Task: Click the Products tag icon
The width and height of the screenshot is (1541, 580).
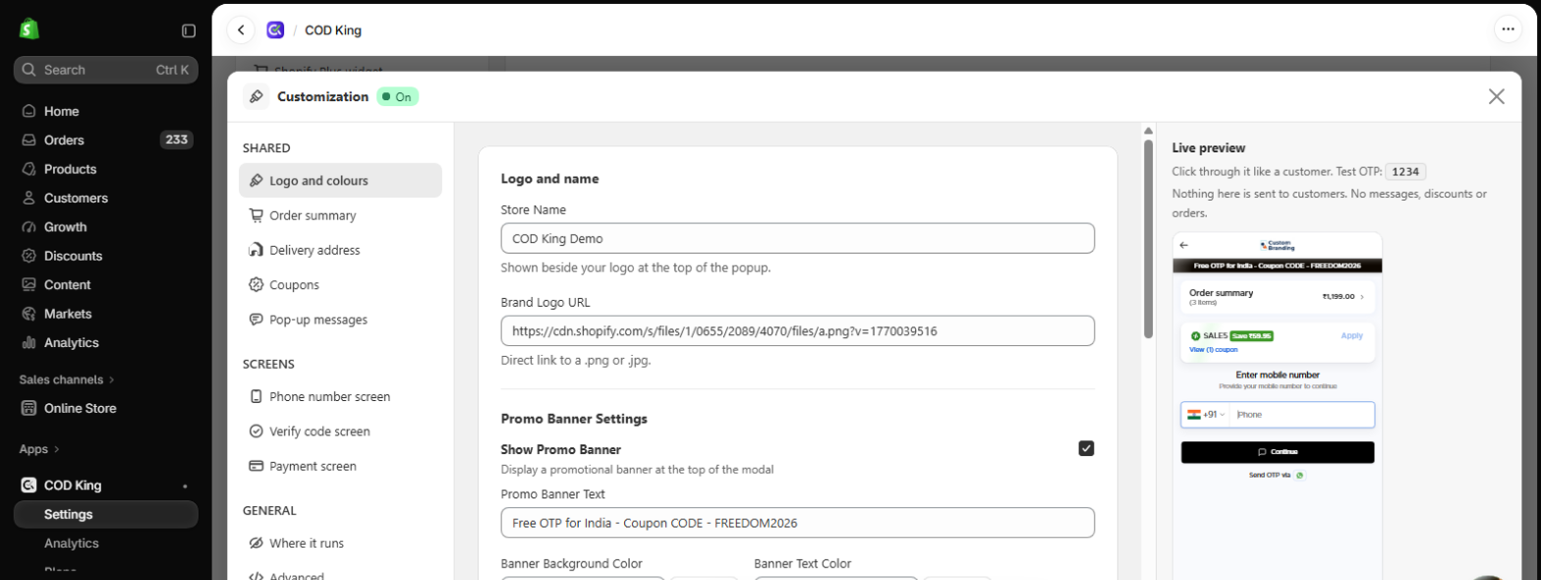Action: pyautogui.click(x=29, y=169)
